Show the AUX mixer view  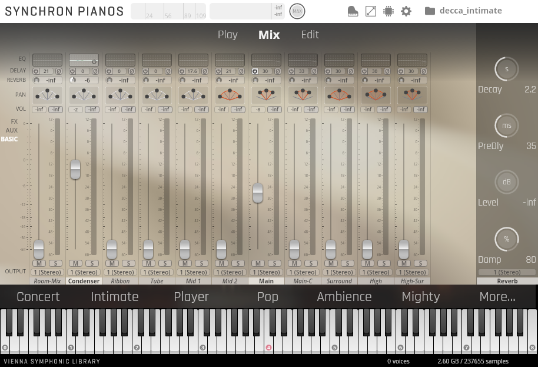12,130
